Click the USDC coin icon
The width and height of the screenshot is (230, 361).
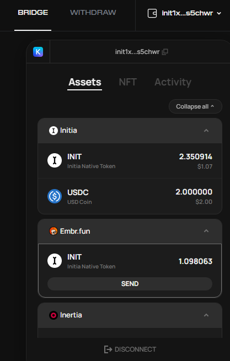pyautogui.click(x=55, y=196)
